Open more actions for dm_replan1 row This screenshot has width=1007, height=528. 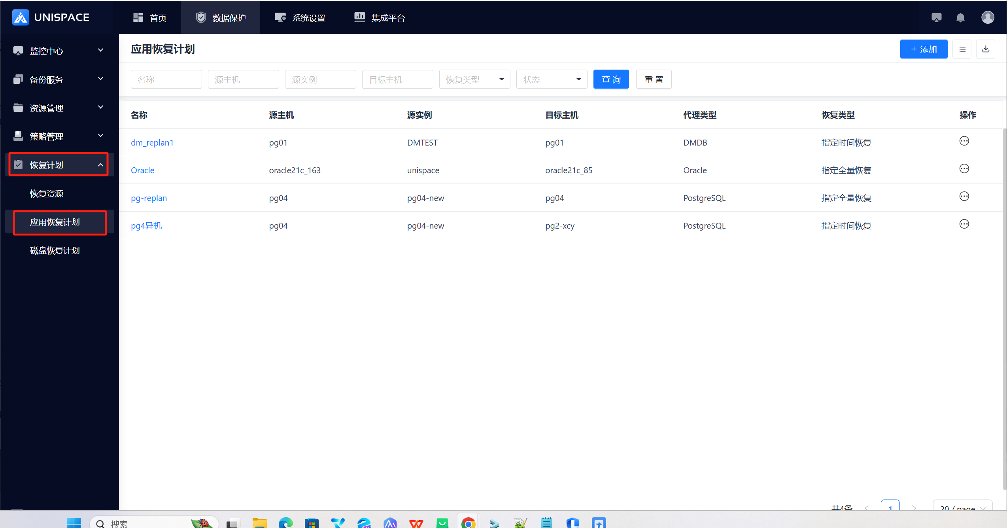point(964,141)
